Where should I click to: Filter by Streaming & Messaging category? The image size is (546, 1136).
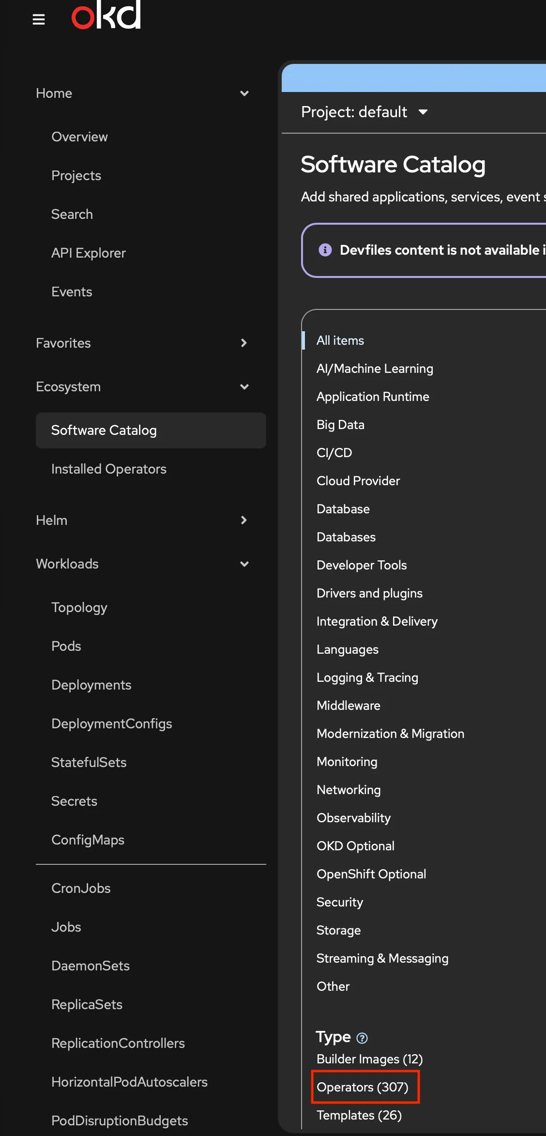[x=382, y=958]
